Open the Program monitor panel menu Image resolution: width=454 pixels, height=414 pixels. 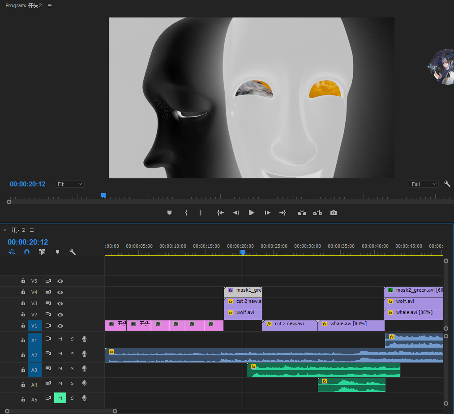click(50, 5)
